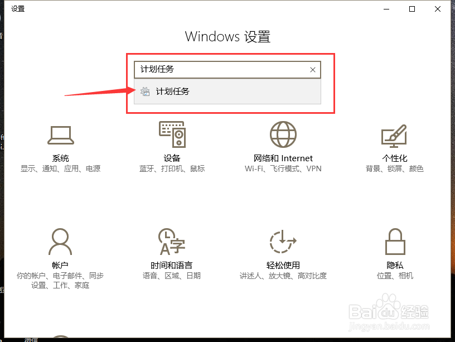The image size is (455, 342).
Task: Click the 时间和语言 label text
Action: point(172,265)
